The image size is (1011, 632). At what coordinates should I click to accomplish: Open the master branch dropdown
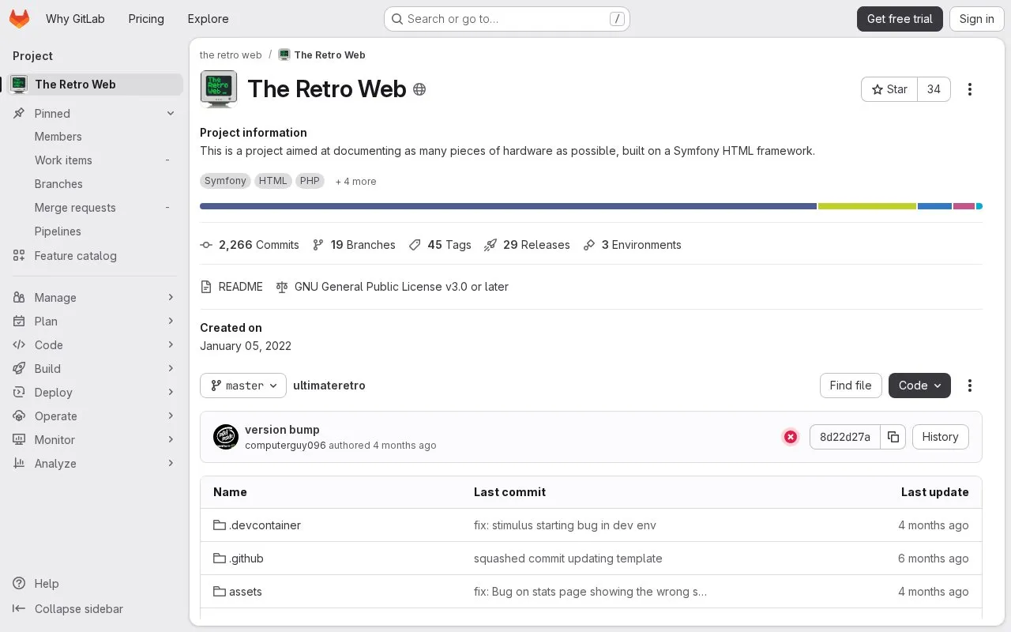tap(243, 386)
